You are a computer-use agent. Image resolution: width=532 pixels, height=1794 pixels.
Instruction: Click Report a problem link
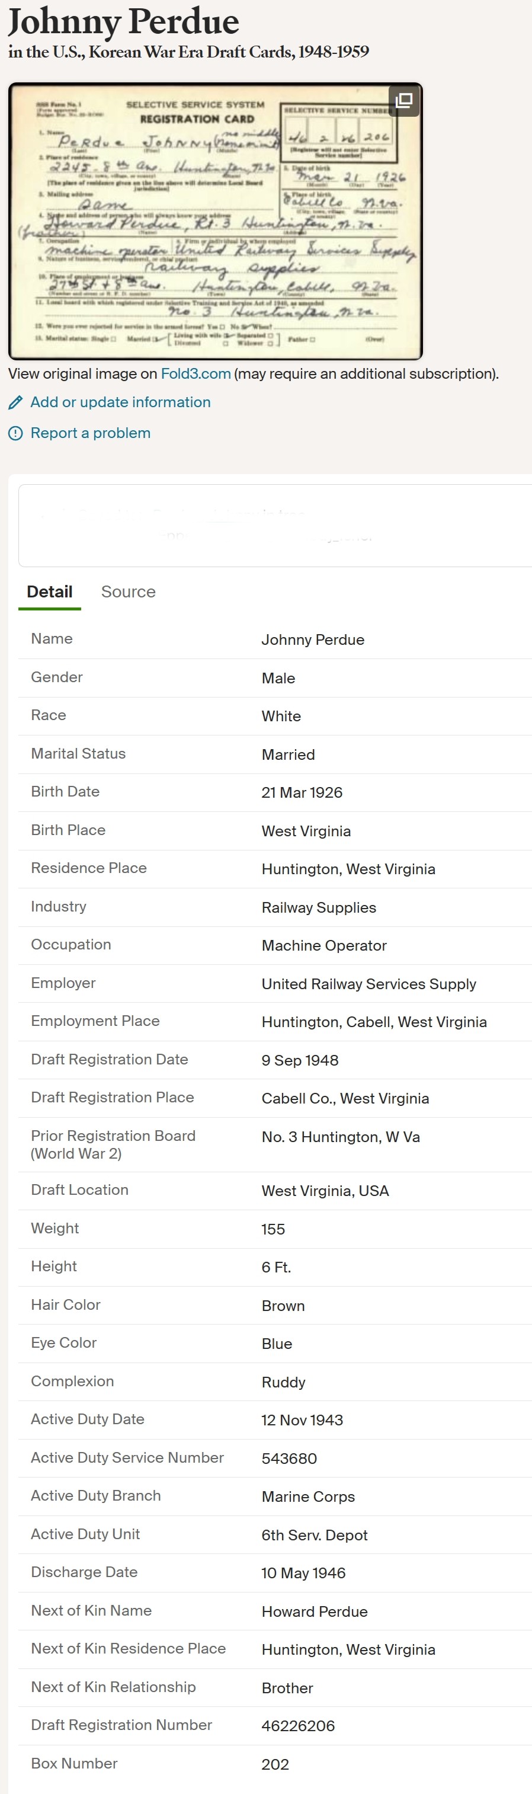(91, 433)
